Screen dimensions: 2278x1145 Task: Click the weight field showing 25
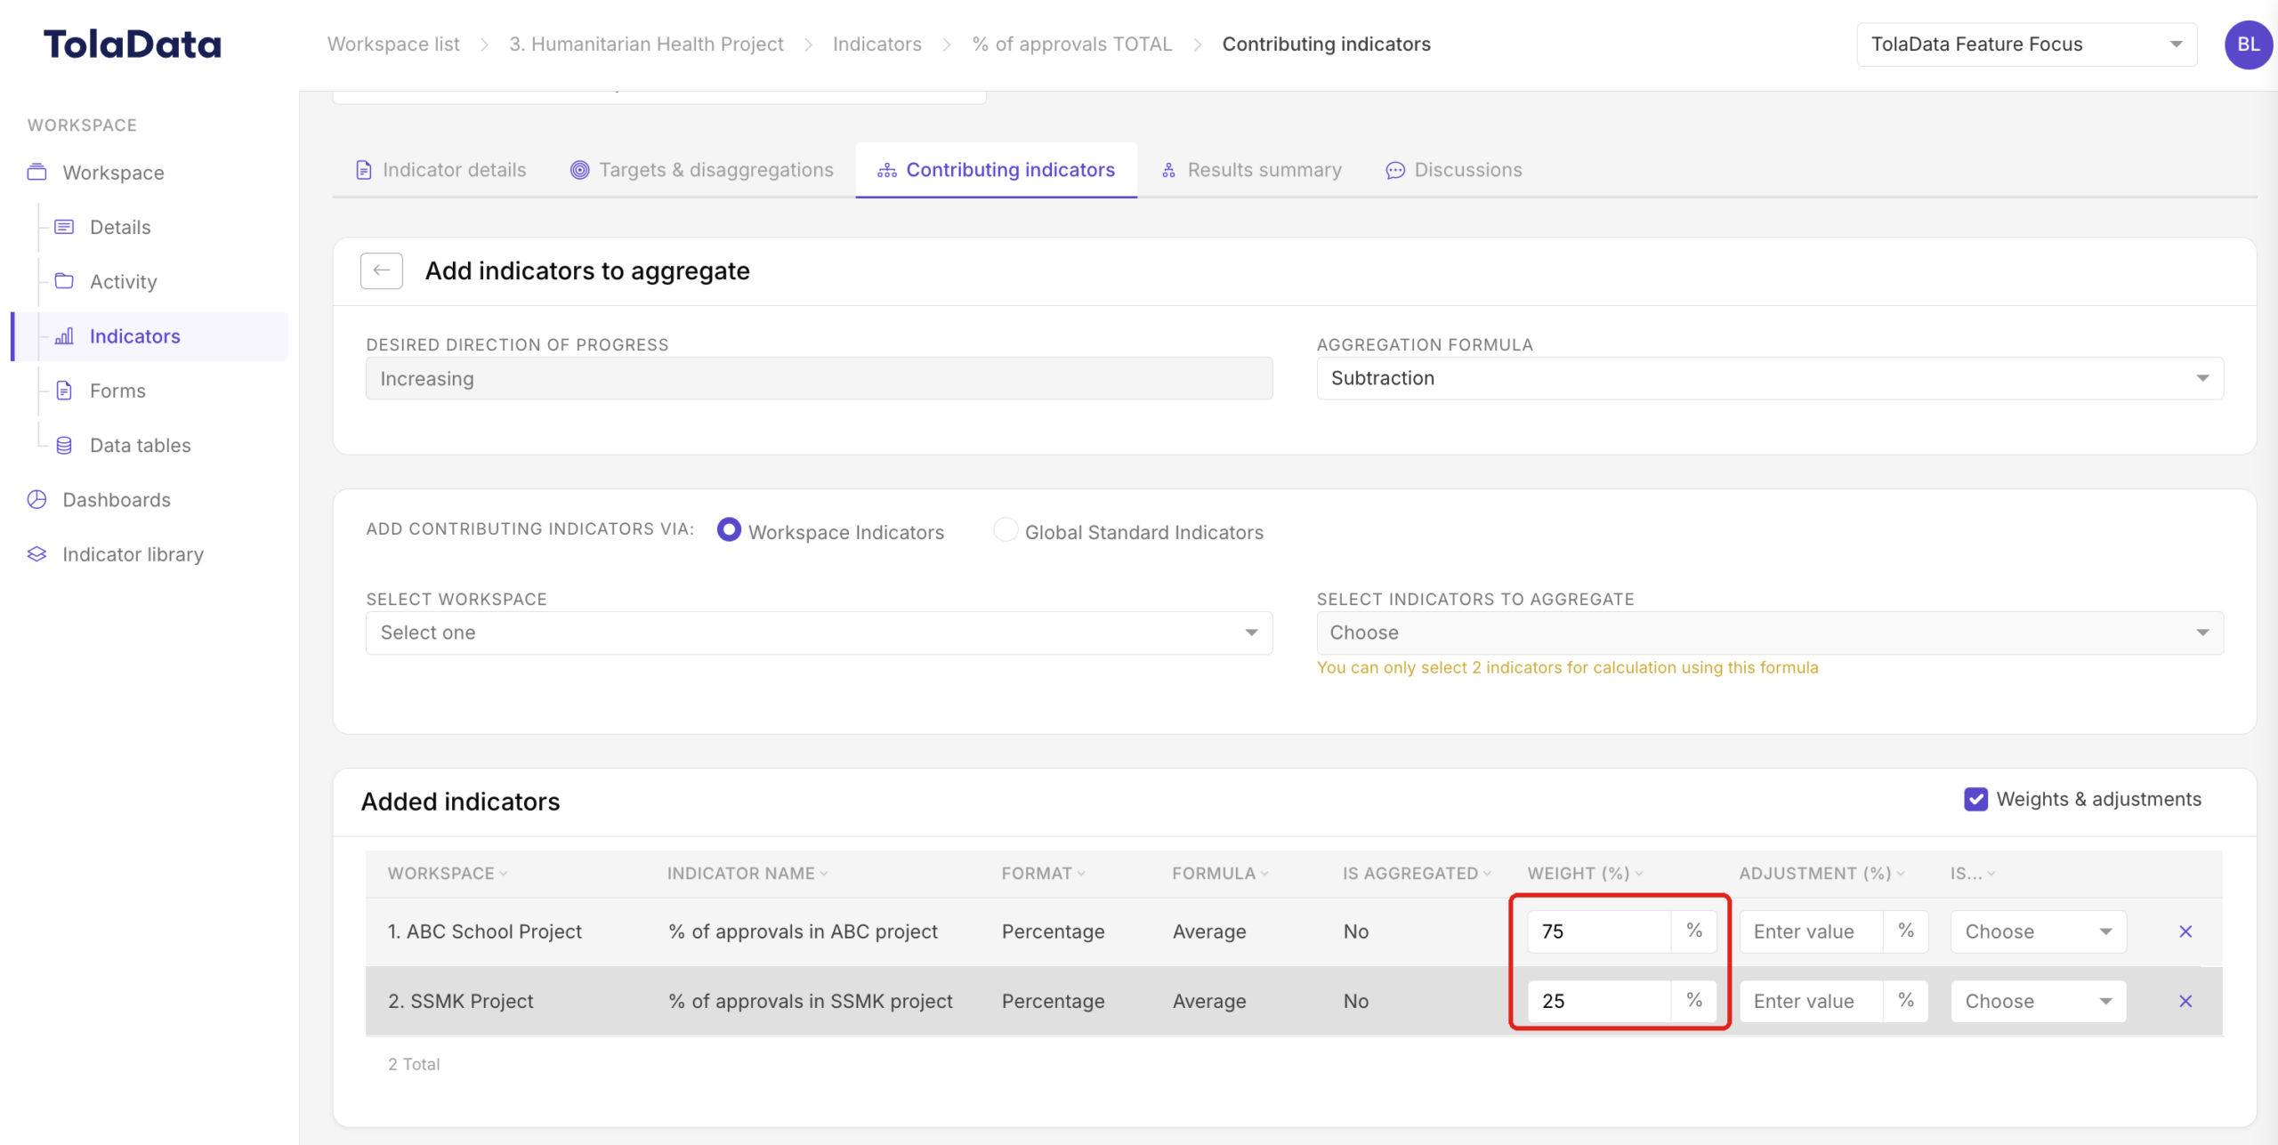point(1599,1001)
